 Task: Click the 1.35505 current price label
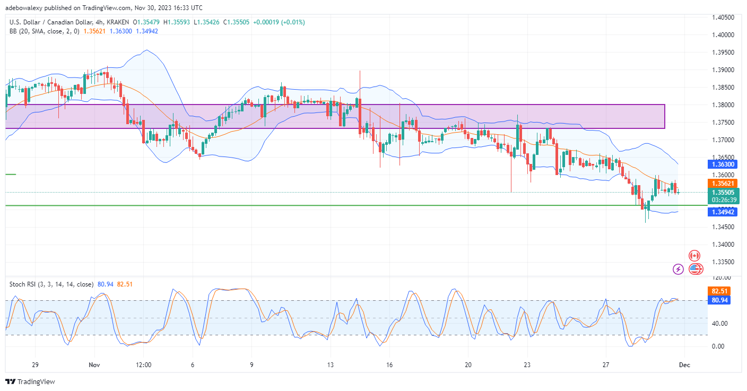coord(724,192)
